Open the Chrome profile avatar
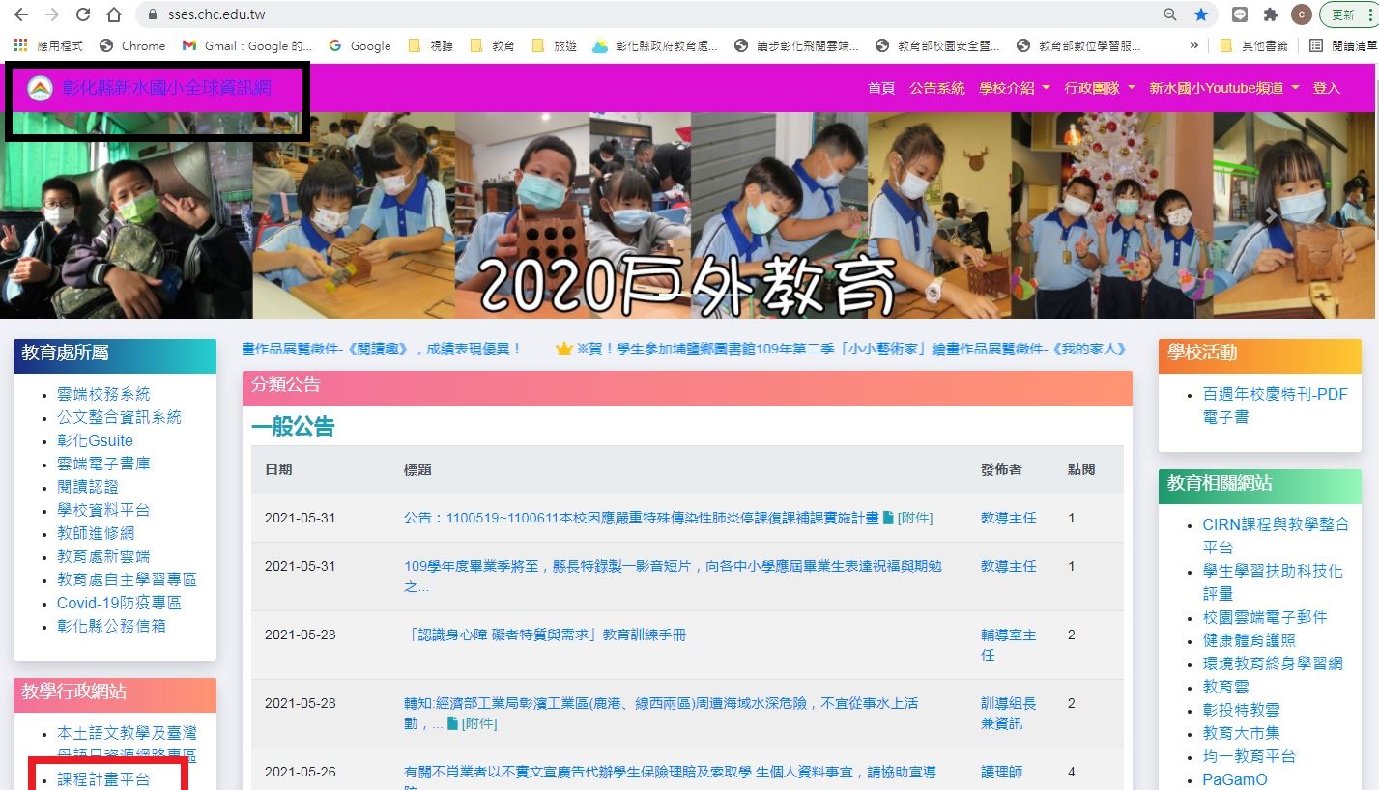Screen dimensions: 1379x790 coord(1302,14)
